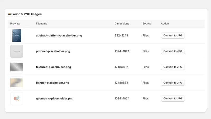Select filename banner-placeholder.png
This screenshot has height=119, width=211.
[52, 83]
